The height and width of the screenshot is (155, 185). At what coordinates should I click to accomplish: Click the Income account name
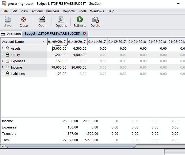(x=16, y=68)
